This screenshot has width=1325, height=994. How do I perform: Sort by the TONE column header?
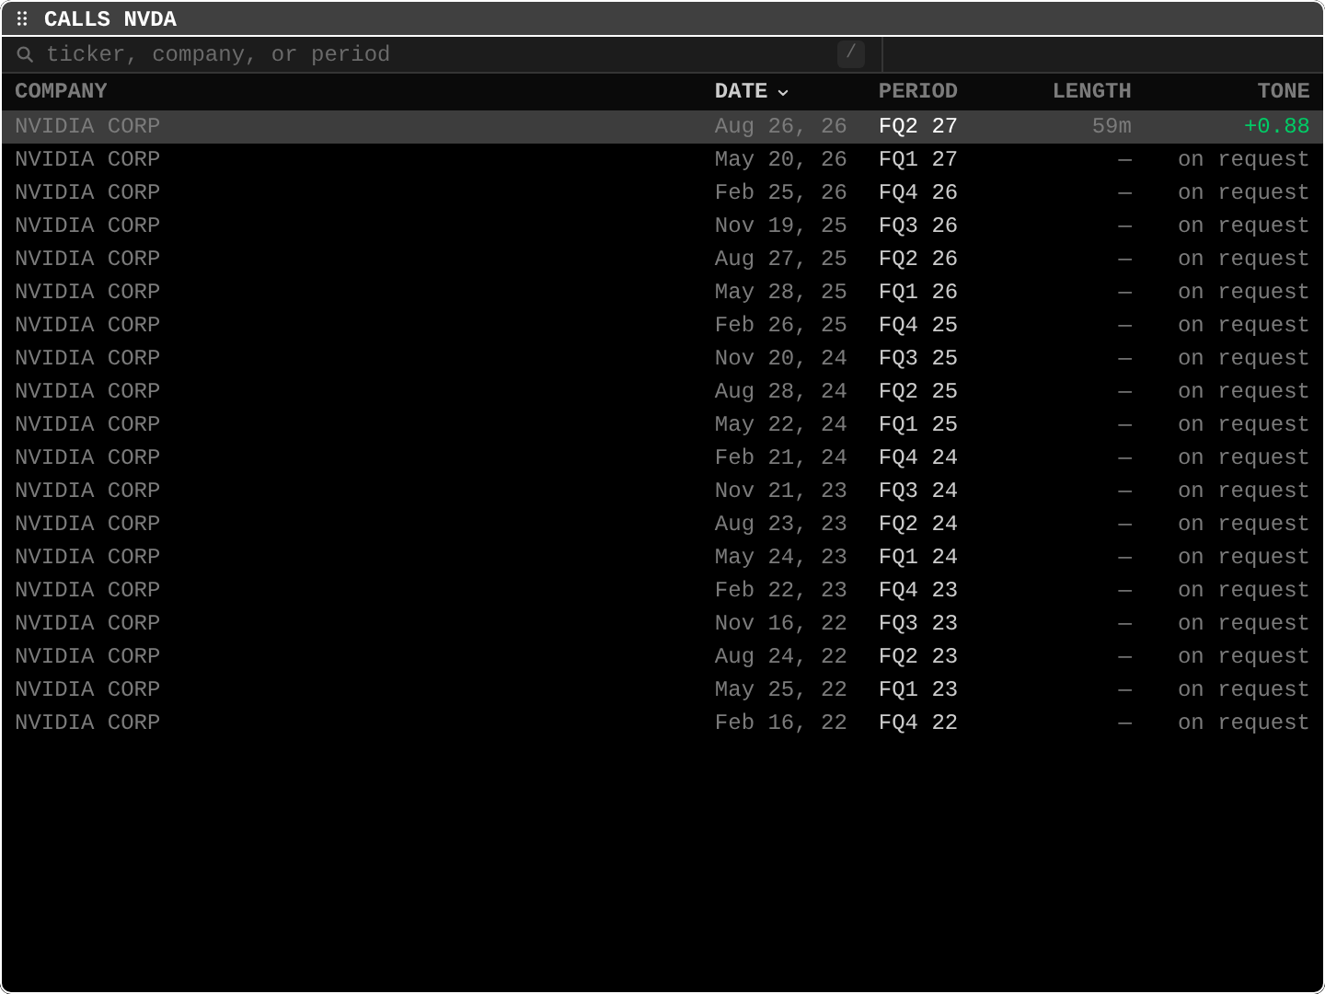1284,91
